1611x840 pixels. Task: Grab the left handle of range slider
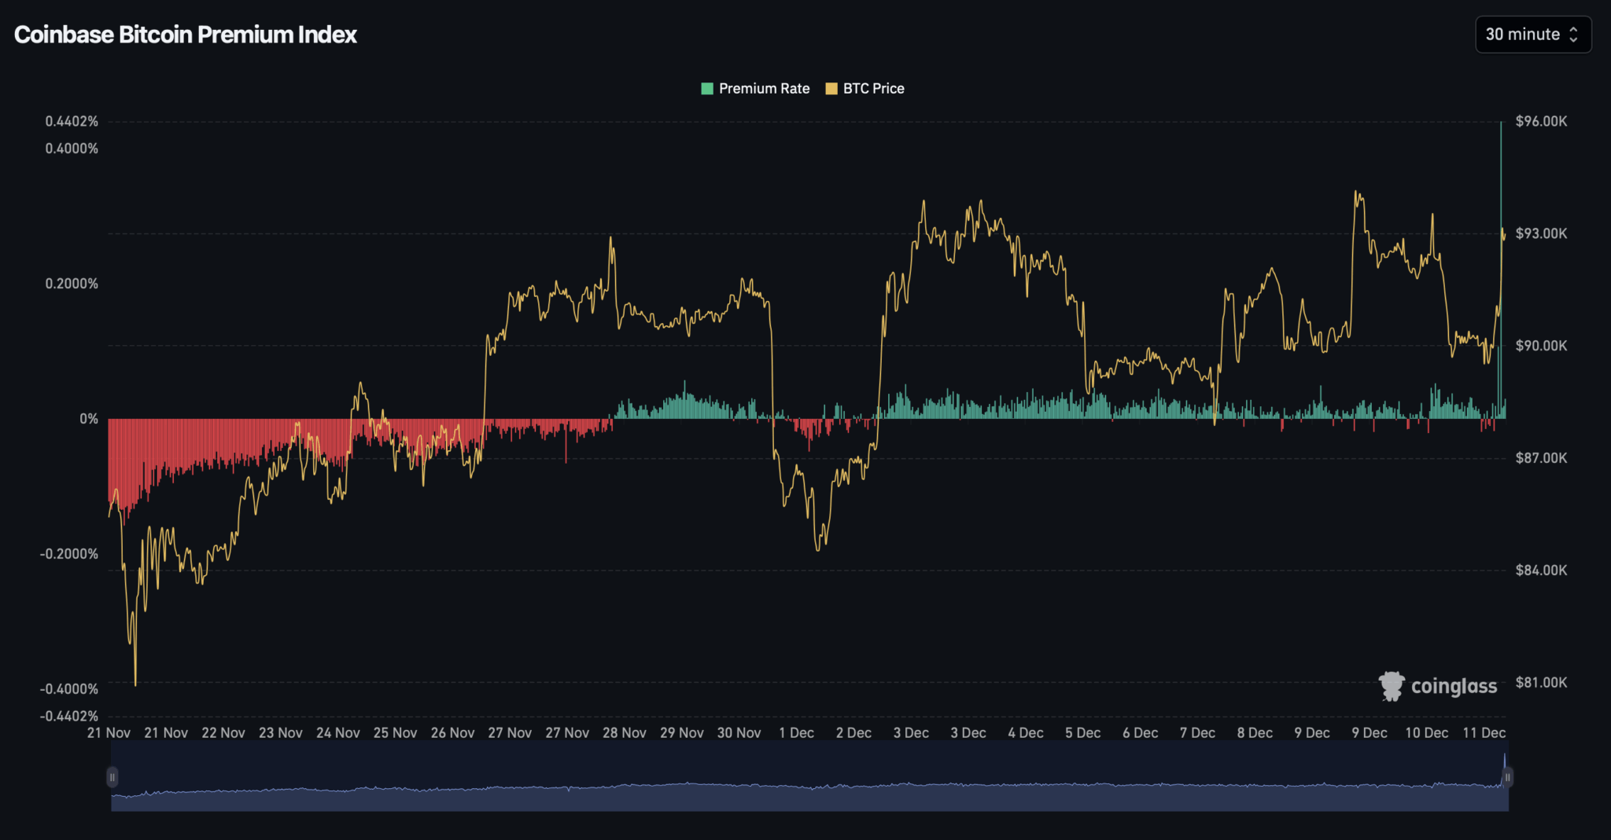coord(112,777)
